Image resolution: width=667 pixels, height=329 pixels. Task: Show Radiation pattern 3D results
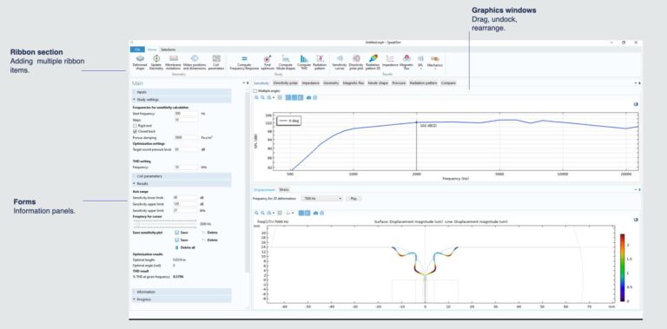coord(373,62)
